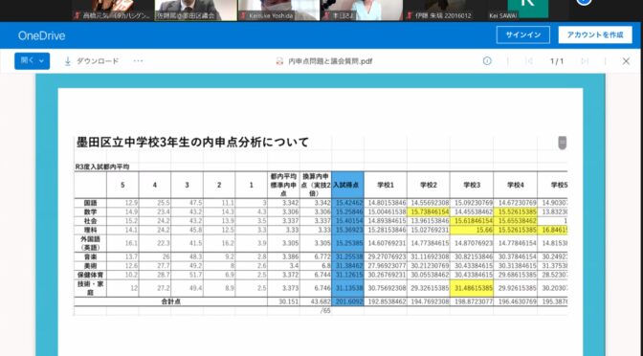Click the page indicator 1 / 1
The width and height of the screenshot is (643, 356).
[x=557, y=61]
